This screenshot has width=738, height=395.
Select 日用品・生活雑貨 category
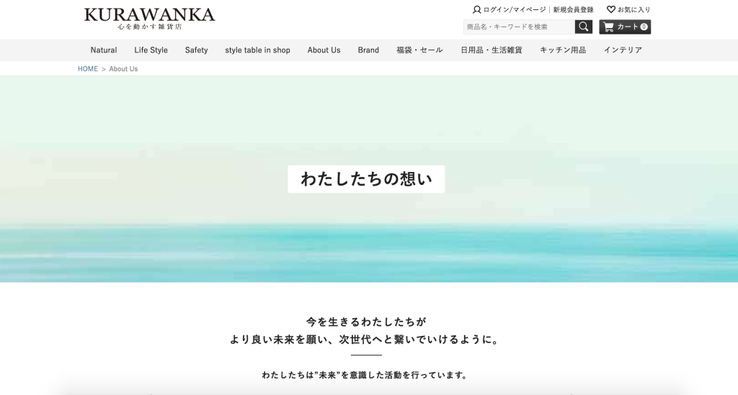coord(491,50)
